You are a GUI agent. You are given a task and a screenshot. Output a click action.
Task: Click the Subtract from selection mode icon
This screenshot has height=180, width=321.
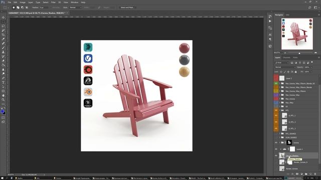click(x=22, y=7)
